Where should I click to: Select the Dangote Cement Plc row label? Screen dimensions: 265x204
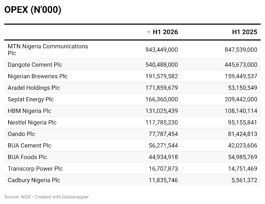coord(35,65)
